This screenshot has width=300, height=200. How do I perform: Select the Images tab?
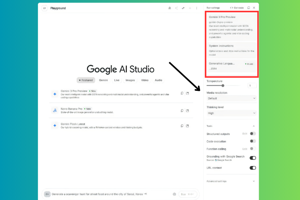pos(130,80)
